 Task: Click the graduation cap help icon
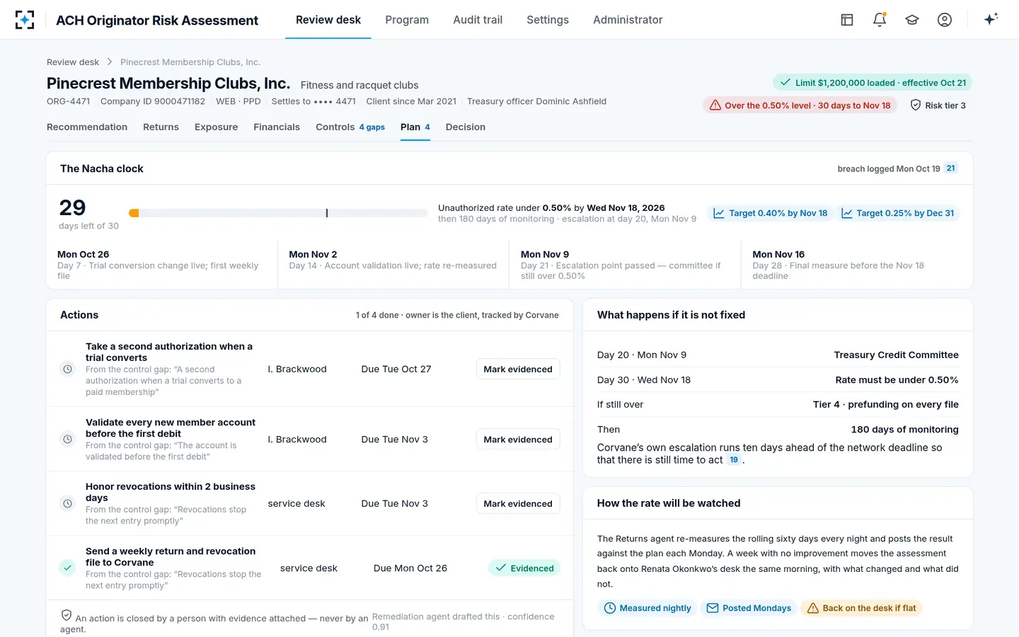(912, 20)
